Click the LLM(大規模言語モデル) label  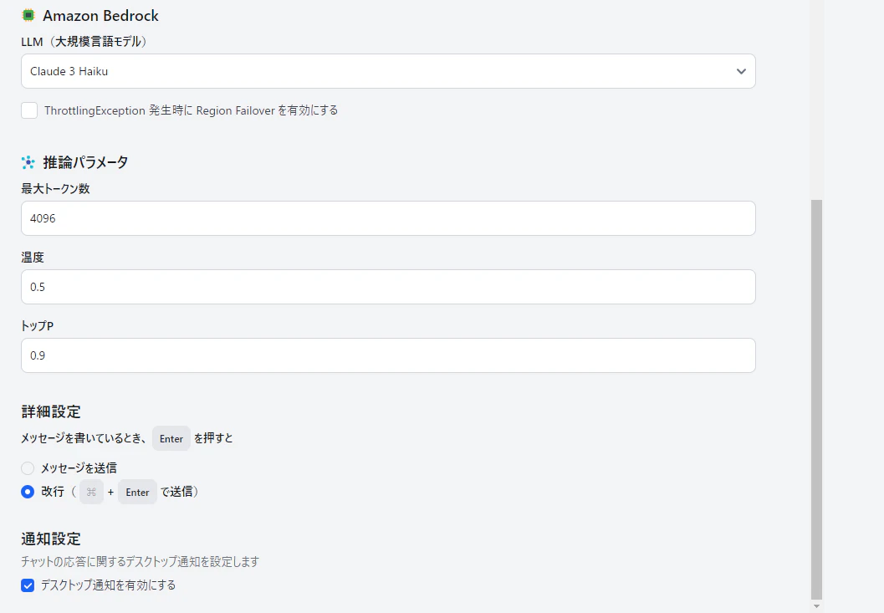coord(84,42)
